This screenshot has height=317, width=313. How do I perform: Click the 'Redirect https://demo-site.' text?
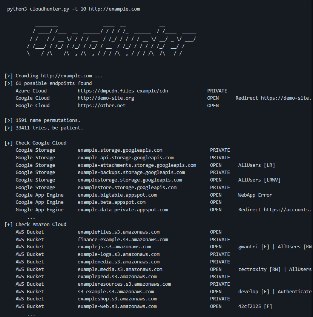pyautogui.click(x=273, y=98)
